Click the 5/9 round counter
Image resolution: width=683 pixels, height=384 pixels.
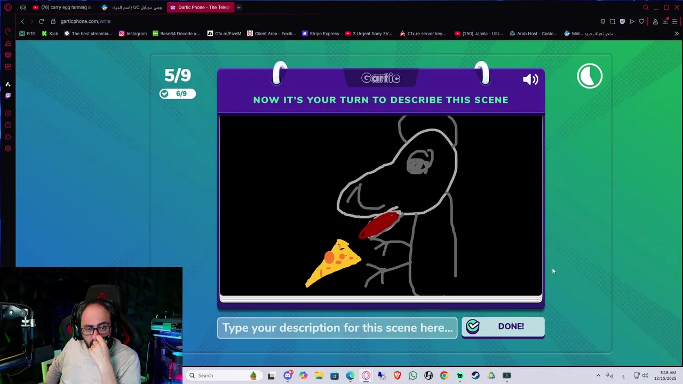pos(177,75)
